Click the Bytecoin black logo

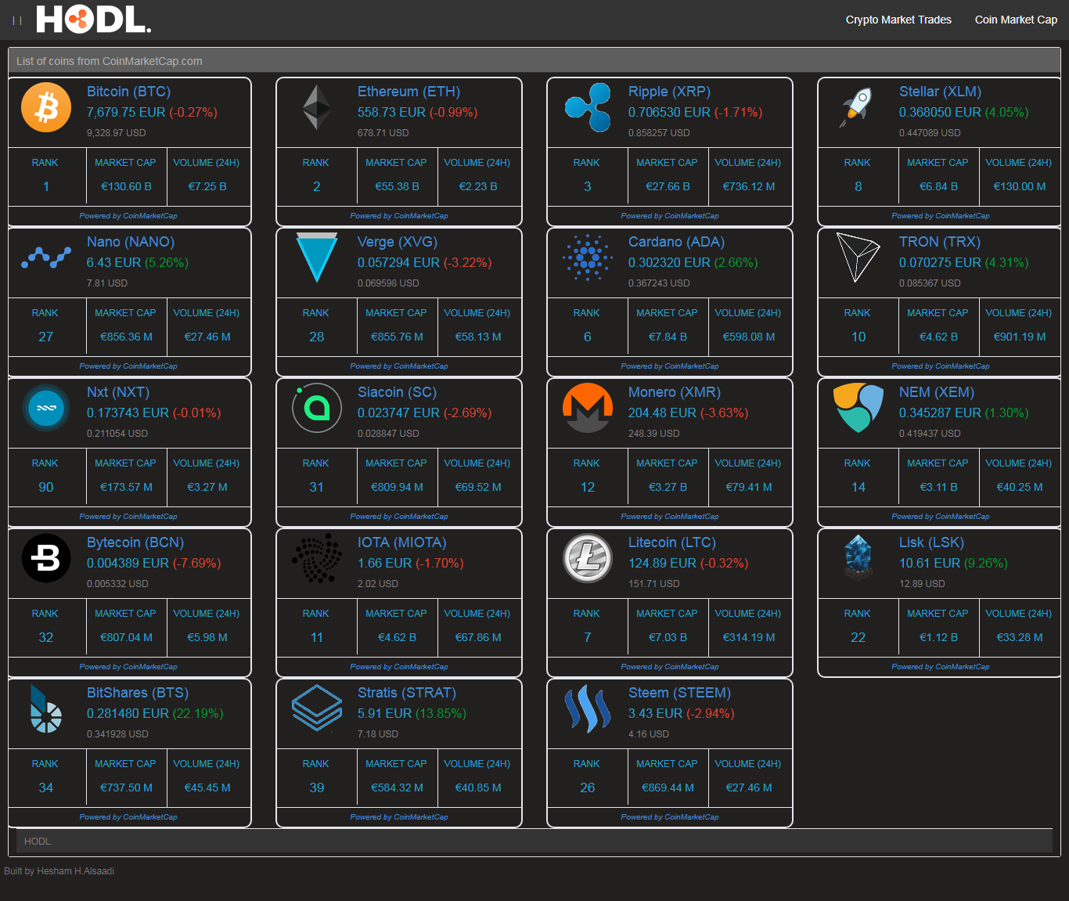(x=46, y=558)
